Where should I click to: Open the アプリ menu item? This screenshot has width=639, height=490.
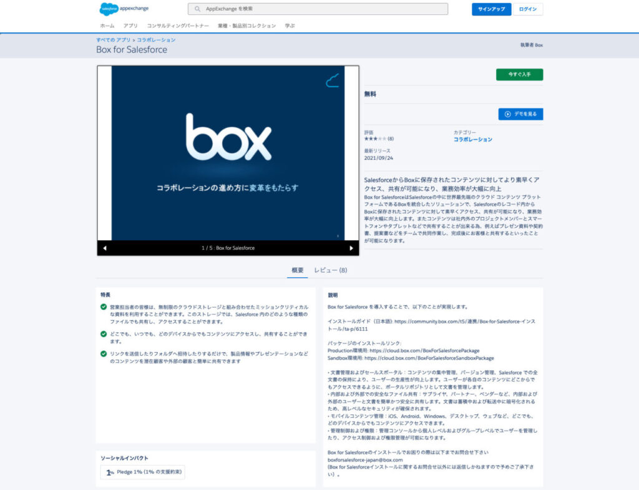(130, 26)
